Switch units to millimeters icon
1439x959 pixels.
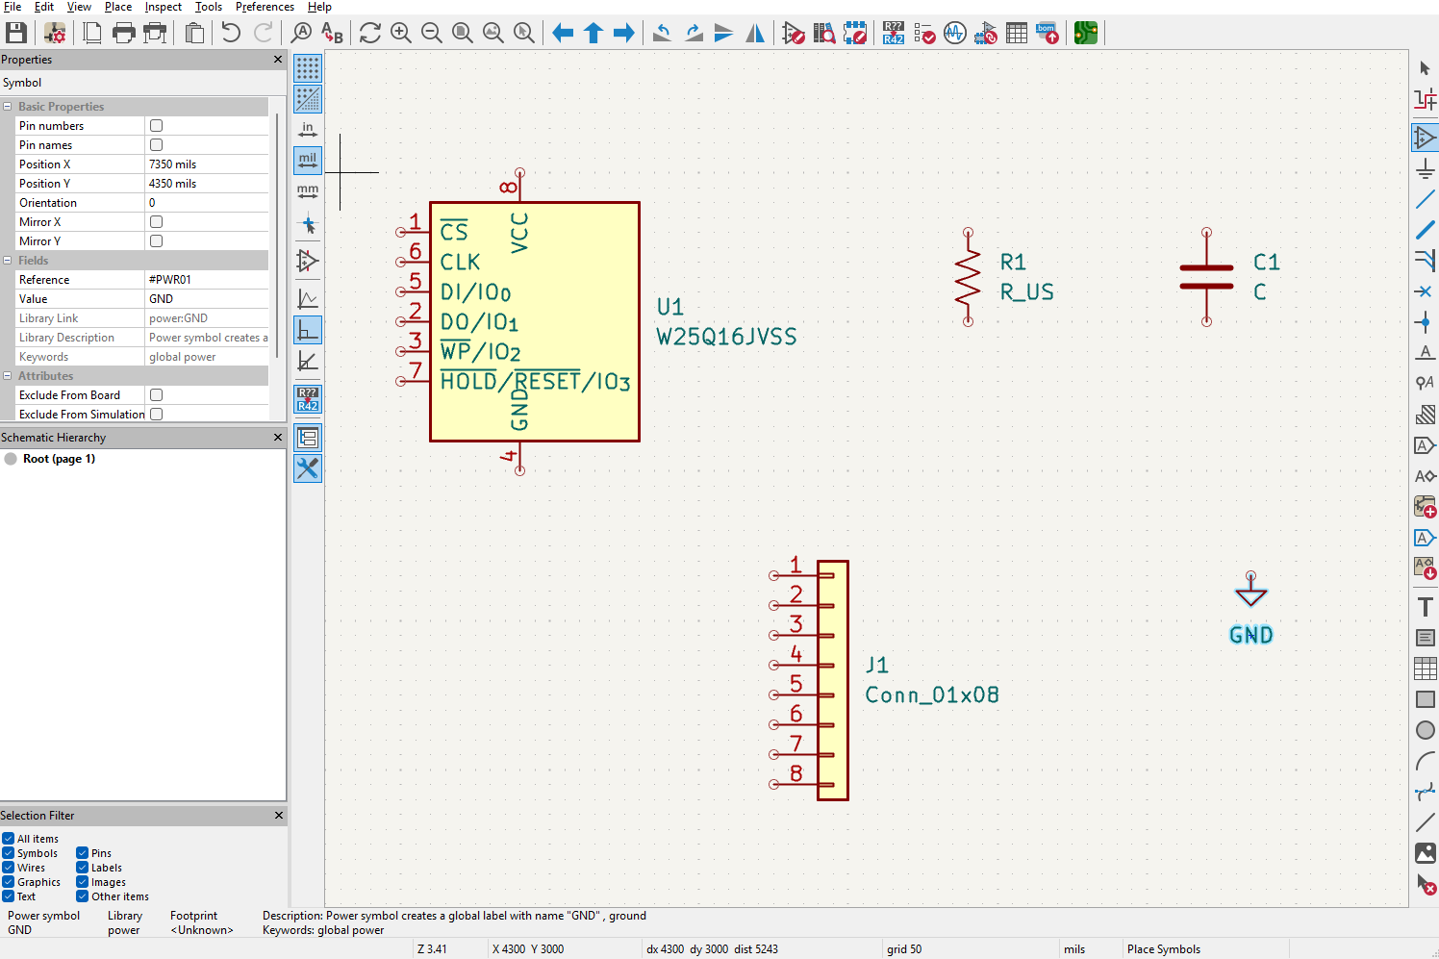coord(308,191)
